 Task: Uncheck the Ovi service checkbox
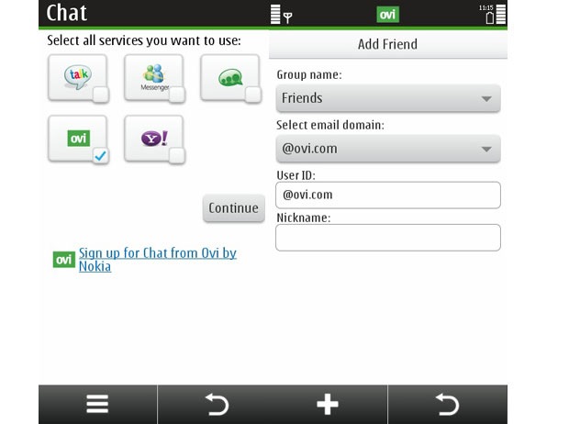tap(101, 156)
